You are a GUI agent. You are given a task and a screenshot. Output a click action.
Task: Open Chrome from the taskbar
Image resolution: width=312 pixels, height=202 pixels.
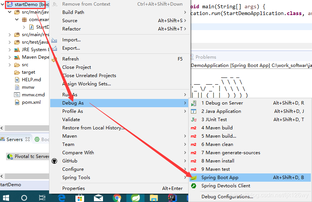[117, 197]
